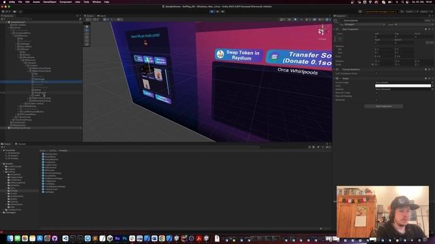Select the Favorites entry in the Project panel
The height and width of the screenshot is (244, 435).
tap(10, 150)
